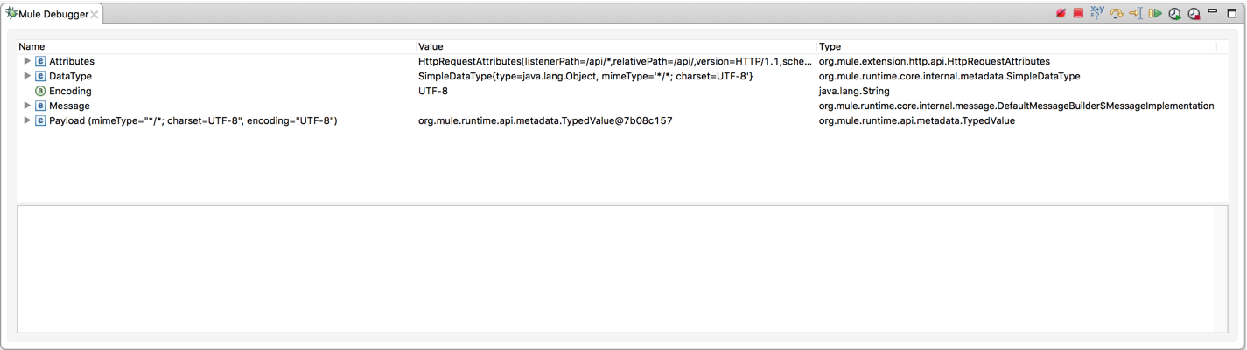Open the evaluate expression (x+y=?) tool

pyautogui.click(x=1097, y=14)
